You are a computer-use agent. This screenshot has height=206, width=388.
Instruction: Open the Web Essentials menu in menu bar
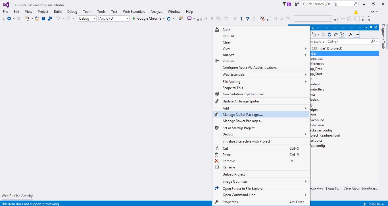coord(134,12)
